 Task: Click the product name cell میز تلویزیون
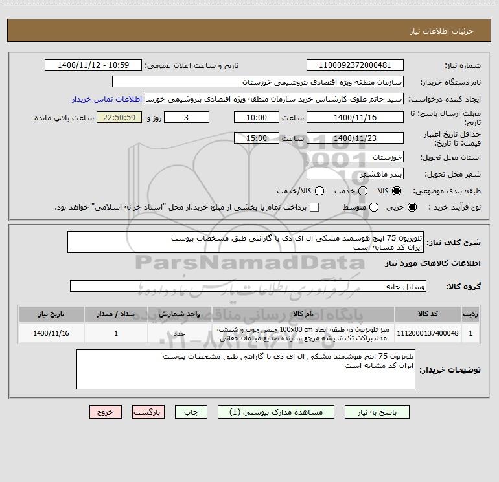click(x=303, y=333)
